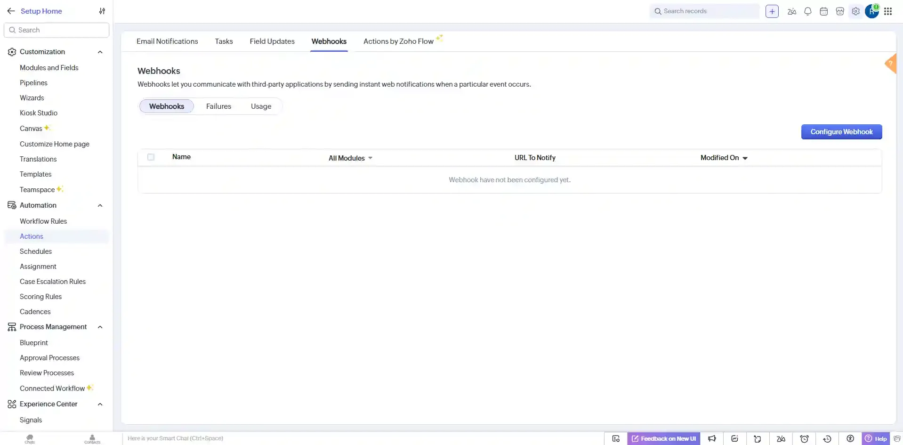Image resolution: width=903 pixels, height=445 pixels.
Task: Open Actions by Zoho Flow tab
Action: 398,41
